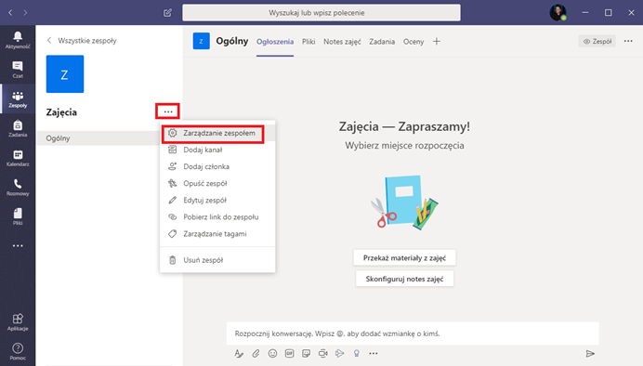643x366 pixels.
Task: Open the user profile avatar
Action: pyautogui.click(x=558, y=13)
